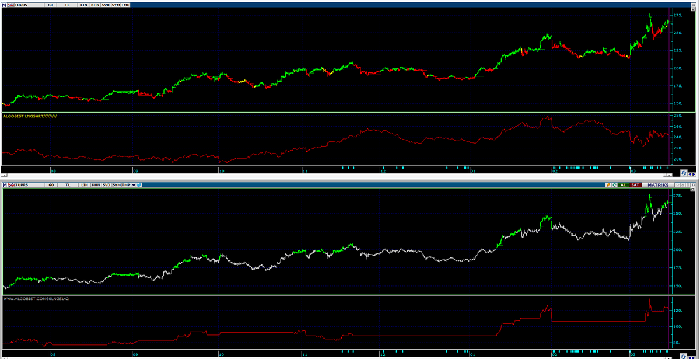Viewport: 700px width, 359px height.
Task: Click the 240 value on the ALGOBIST LNGSHRT axis
Action: click(677, 137)
